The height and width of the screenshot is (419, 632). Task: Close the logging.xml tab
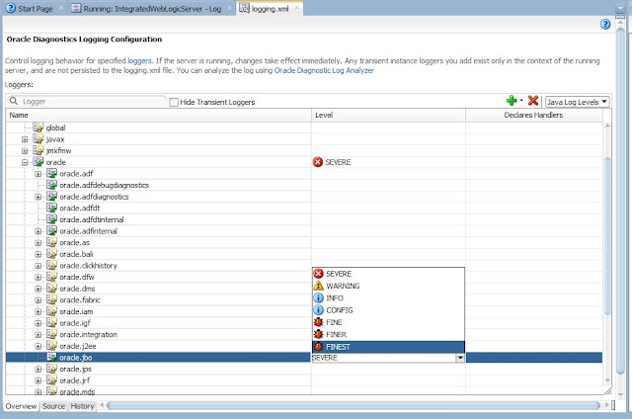(x=296, y=8)
